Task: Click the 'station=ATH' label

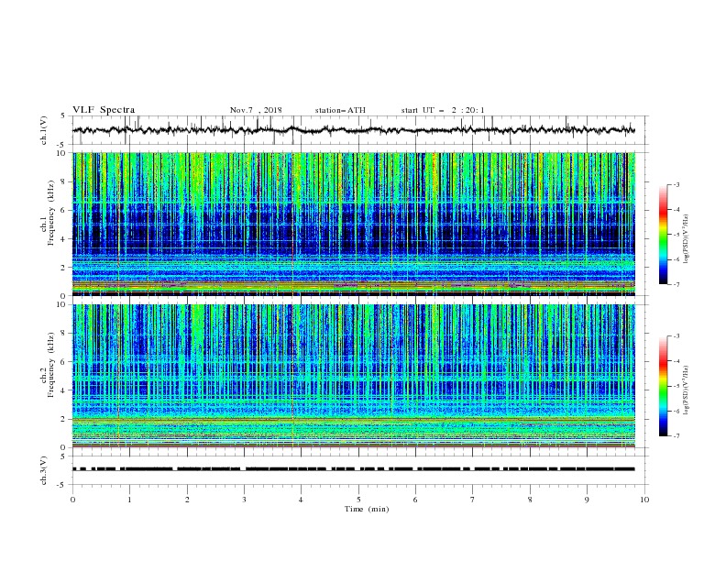Action: pyautogui.click(x=340, y=110)
